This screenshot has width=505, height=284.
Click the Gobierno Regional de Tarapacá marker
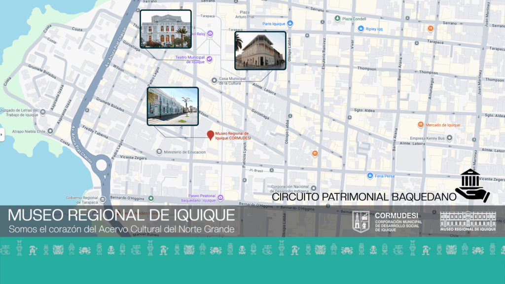[x=103, y=198]
